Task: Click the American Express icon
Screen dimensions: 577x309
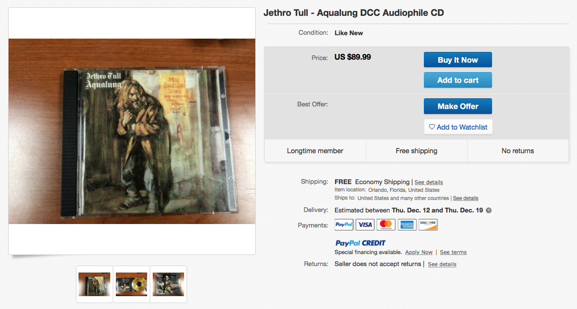Action: point(407,224)
